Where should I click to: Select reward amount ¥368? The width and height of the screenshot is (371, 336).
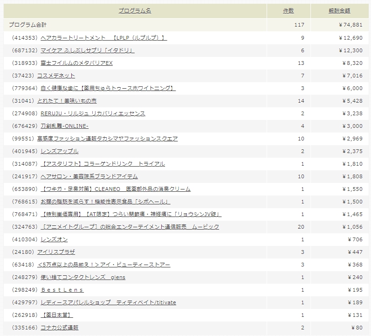(x=355, y=265)
